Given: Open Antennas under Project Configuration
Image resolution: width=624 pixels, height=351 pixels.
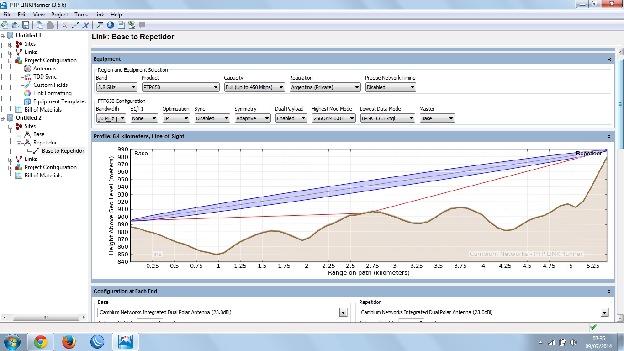Looking at the screenshot, I should click(x=45, y=69).
